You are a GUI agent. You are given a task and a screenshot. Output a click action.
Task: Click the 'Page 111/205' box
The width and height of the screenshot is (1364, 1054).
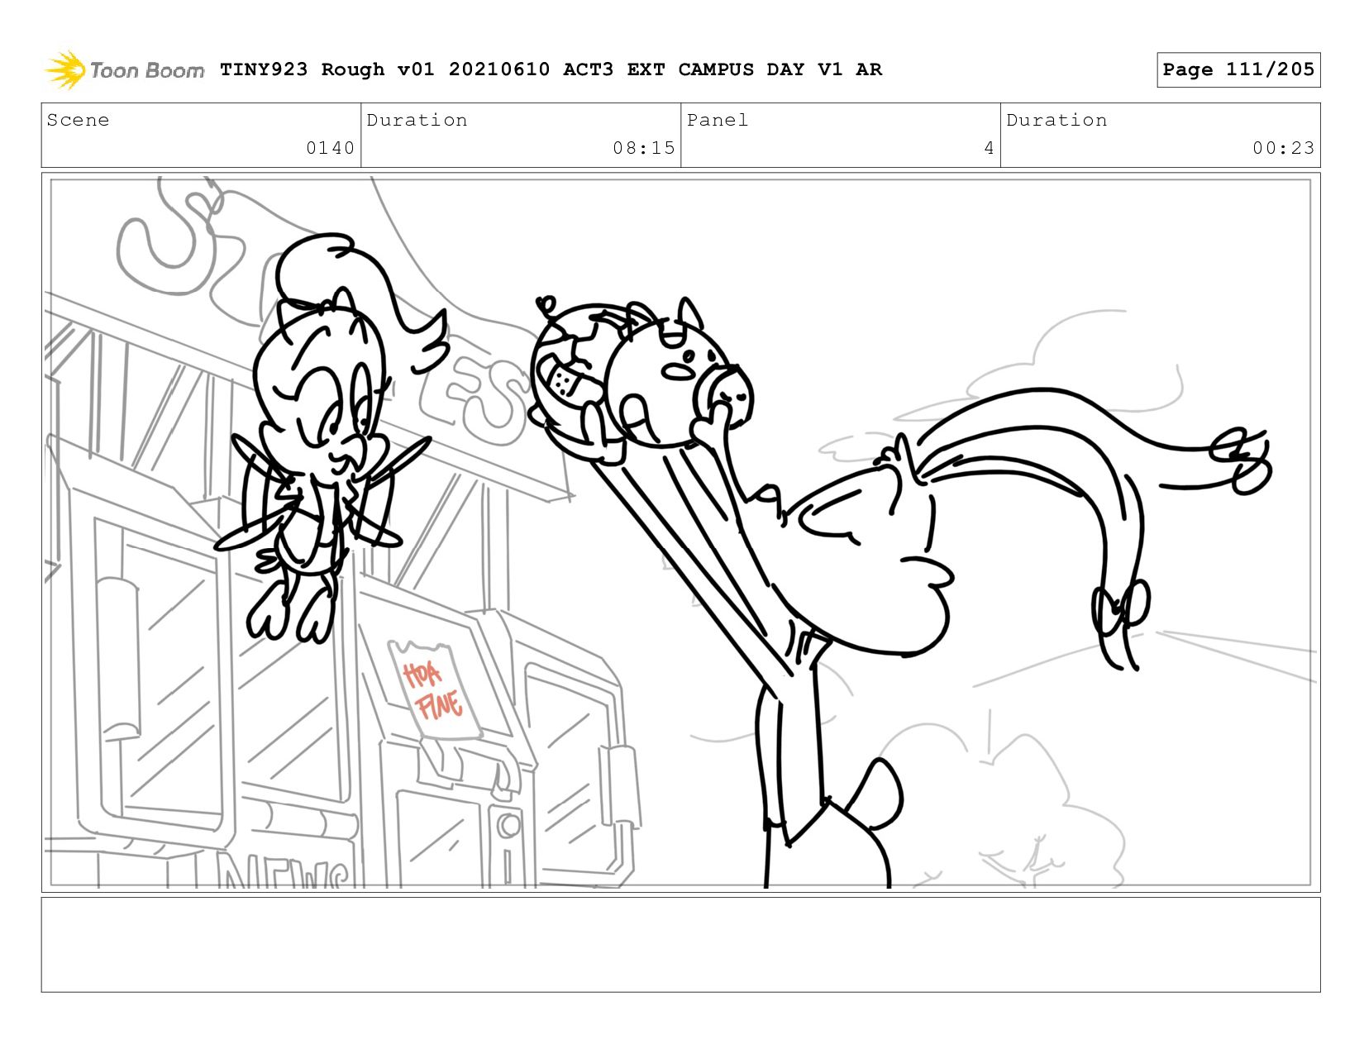pyautogui.click(x=1238, y=69)
